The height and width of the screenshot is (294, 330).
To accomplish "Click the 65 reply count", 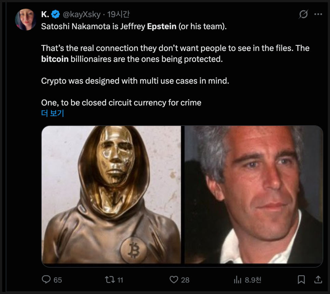I will tap(58, 280).
